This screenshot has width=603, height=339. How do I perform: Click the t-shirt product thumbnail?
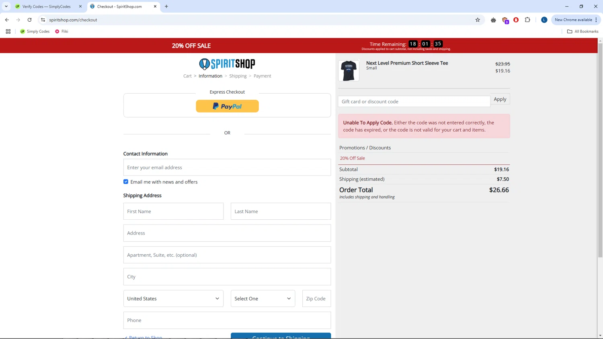tap(349, 71)
